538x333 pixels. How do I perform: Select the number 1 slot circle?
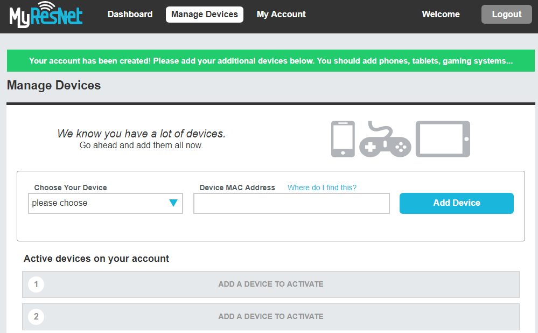click(x=36, y=284)
